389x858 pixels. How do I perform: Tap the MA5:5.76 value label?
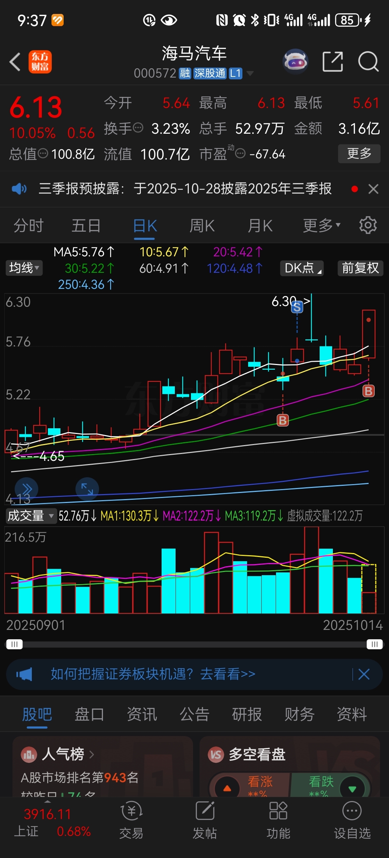(84, 252)
